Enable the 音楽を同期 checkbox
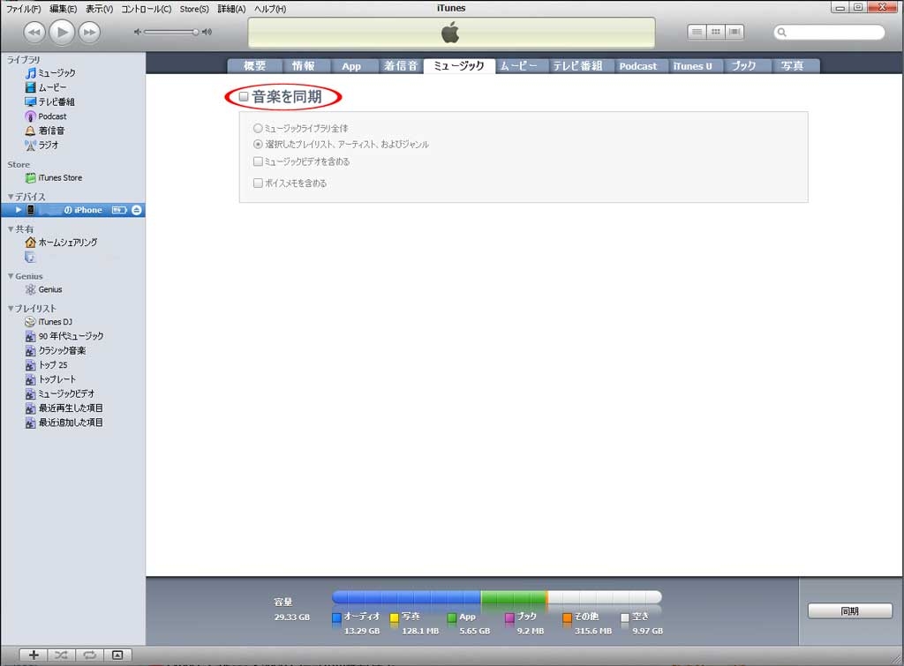Screen dimensions: 904x666 244,96
